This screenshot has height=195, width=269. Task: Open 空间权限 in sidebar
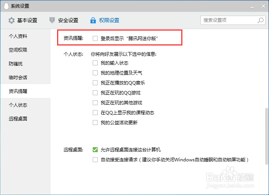[25, 50]
